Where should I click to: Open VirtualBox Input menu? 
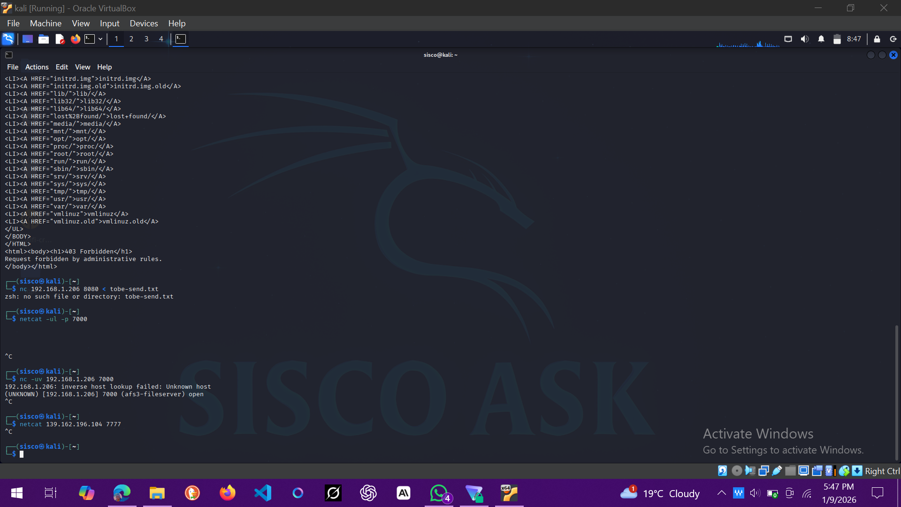109,23
